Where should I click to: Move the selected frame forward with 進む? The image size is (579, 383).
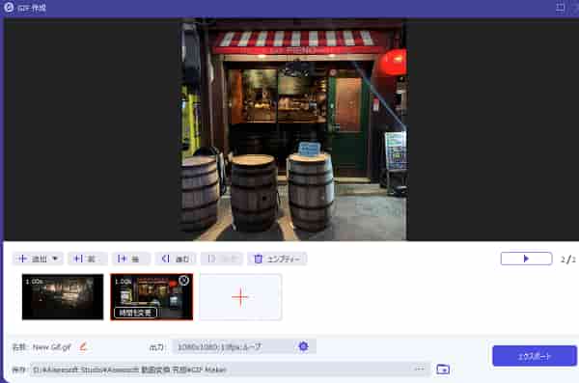176,259
